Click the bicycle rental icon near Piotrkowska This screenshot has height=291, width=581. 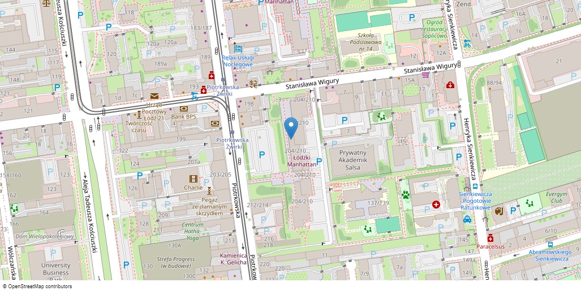[x=194, y=95]
